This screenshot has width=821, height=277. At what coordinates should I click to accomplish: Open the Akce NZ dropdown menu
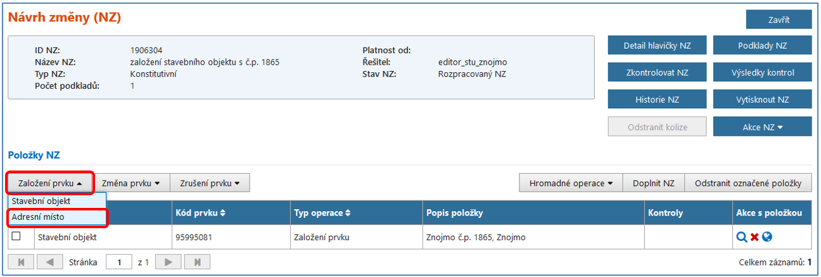point(762,127)
